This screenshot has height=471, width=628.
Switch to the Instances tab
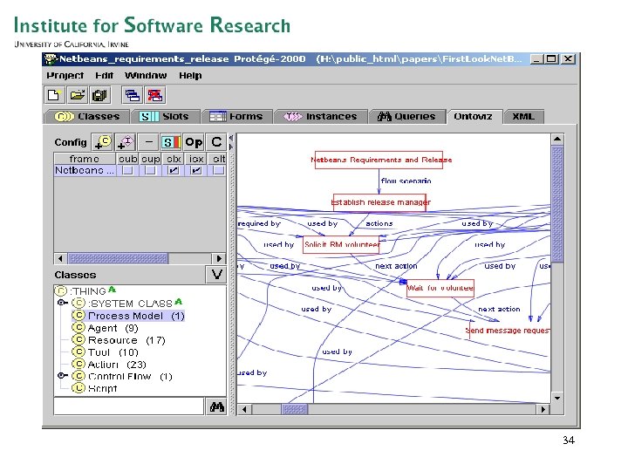pos(321,117)
